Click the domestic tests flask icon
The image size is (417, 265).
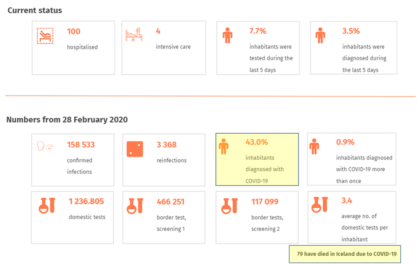pos(46,205)
